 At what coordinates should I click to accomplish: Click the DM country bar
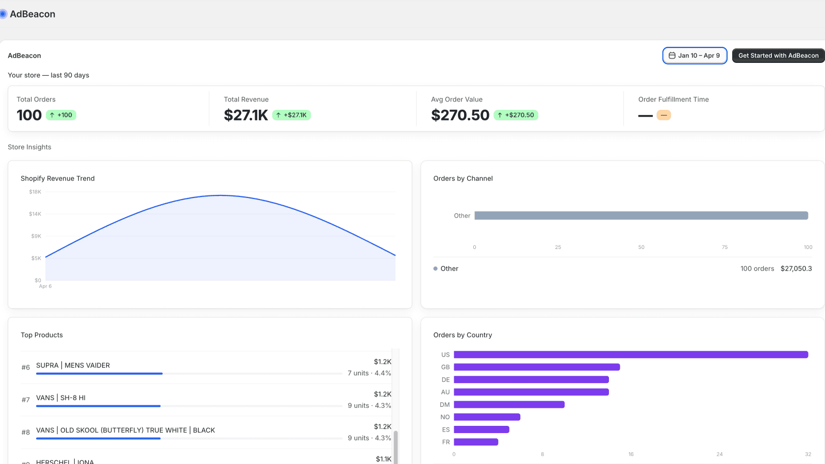click(x=509, y=405)
